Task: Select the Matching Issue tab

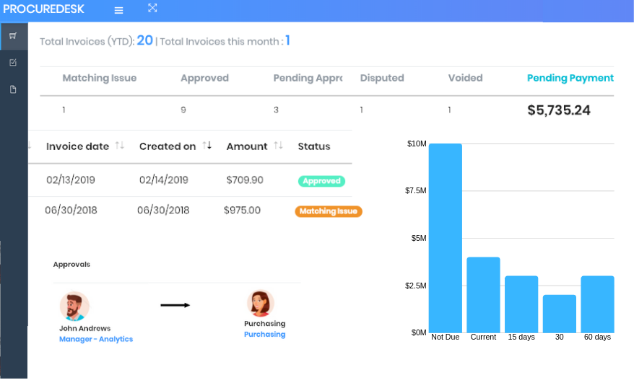Action: click(x=100, y=78)
